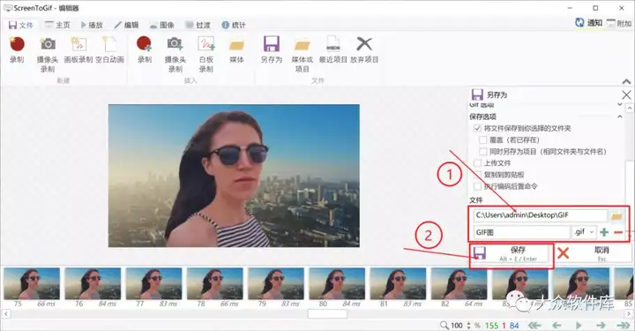Screen dimensions: 635x331
Task: Go to next frame arrow
Action: [x=601, y=326]
